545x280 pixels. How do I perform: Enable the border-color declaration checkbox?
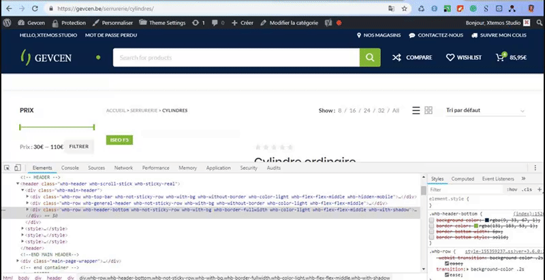point(431,226)
